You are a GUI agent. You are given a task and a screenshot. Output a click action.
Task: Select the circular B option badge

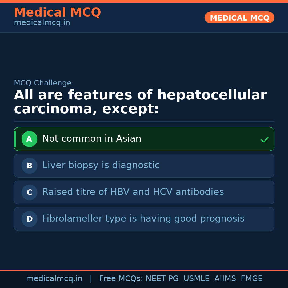coord(29,166)
